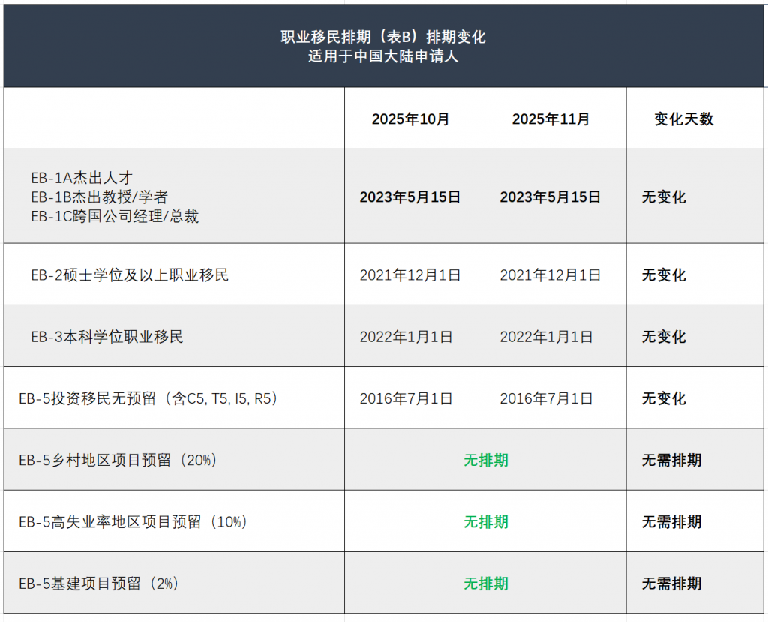This screenshot has width=768, height=622.
Task: Click the 2021年12月1日 cell in the 2025年10月 column
Action: pyautogui.click(x=410, y=275)
